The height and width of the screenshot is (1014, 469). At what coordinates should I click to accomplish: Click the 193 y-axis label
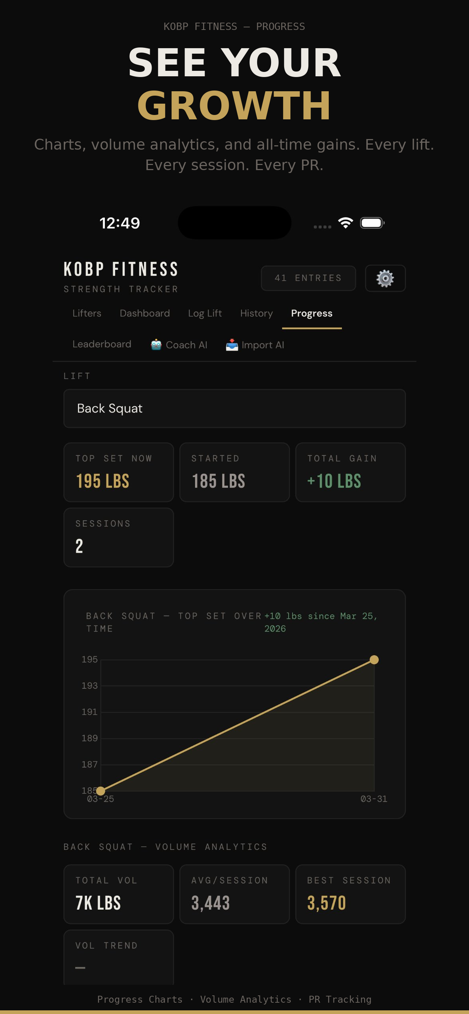(89, 686)
